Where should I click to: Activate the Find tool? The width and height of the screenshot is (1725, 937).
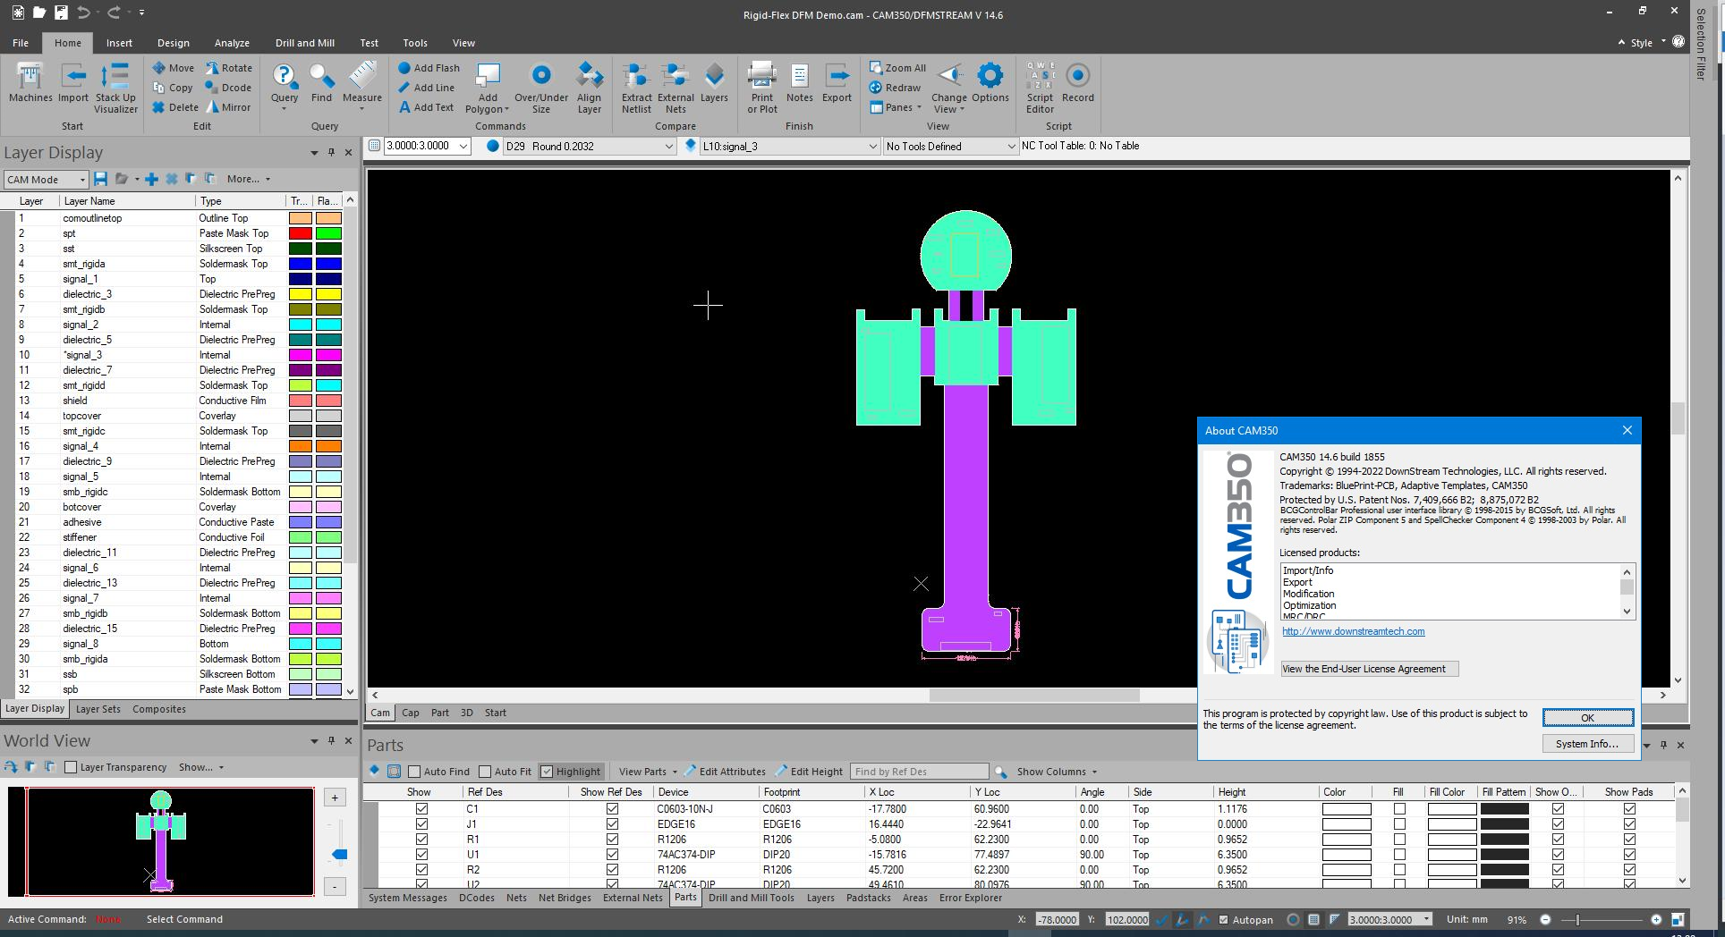(x=321, y=82)
